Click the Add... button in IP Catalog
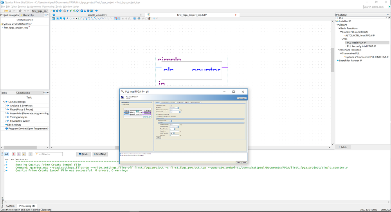Image resolution: width=391 pixels, height=212 pixels. click(x=343, y=147)
